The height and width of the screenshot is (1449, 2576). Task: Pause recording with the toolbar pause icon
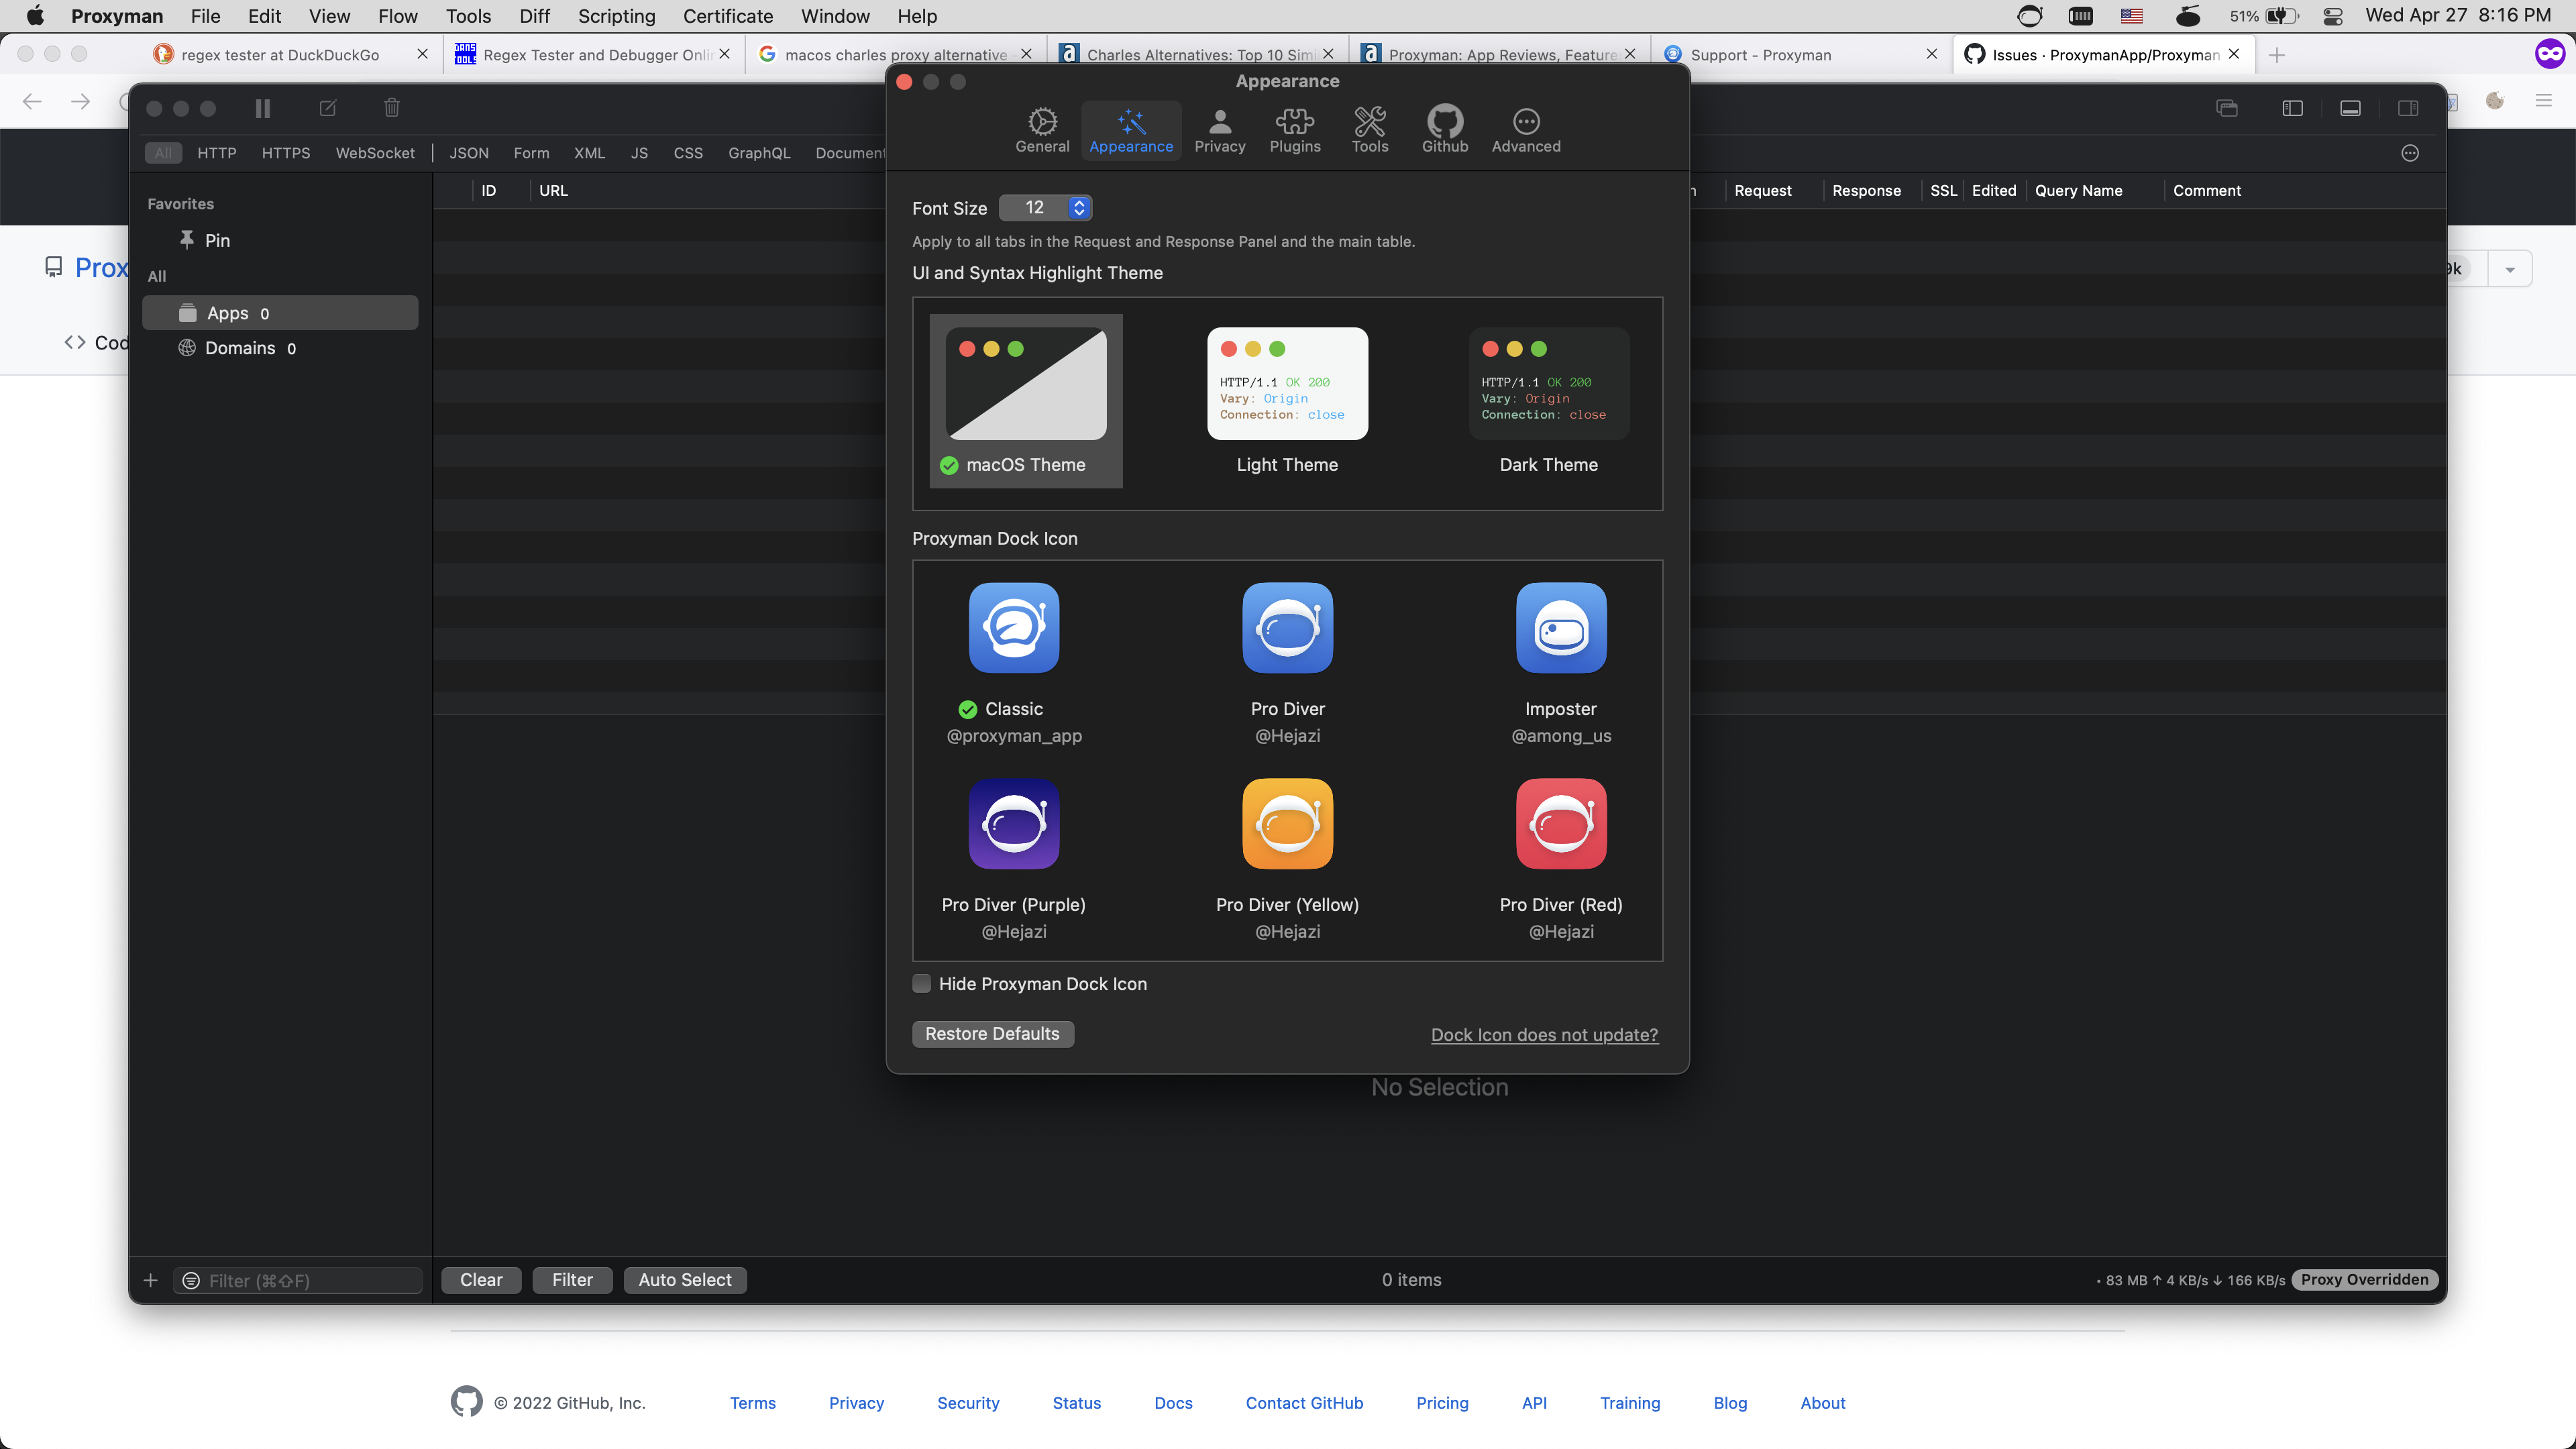coord(262,108)
